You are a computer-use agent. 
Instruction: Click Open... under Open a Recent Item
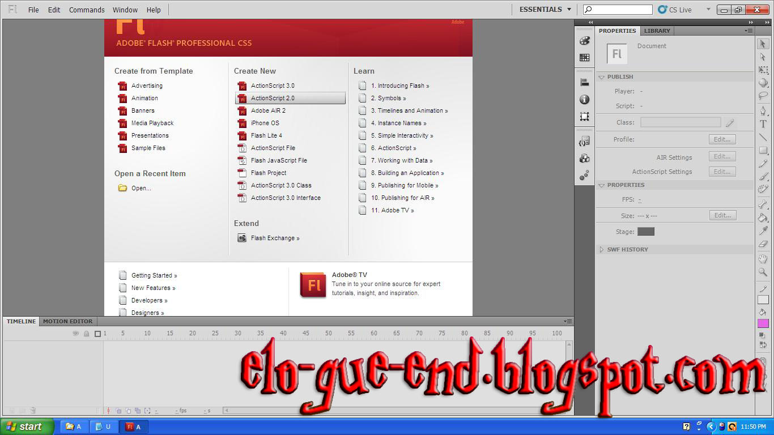click(x=141, y=188)
